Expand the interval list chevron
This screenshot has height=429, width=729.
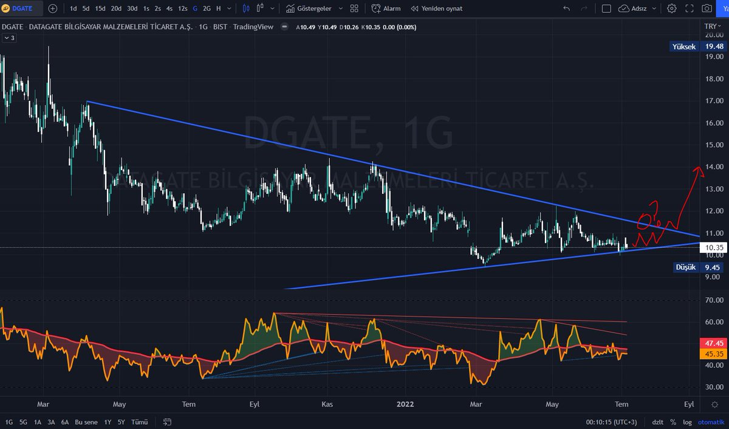coord(229,9)
